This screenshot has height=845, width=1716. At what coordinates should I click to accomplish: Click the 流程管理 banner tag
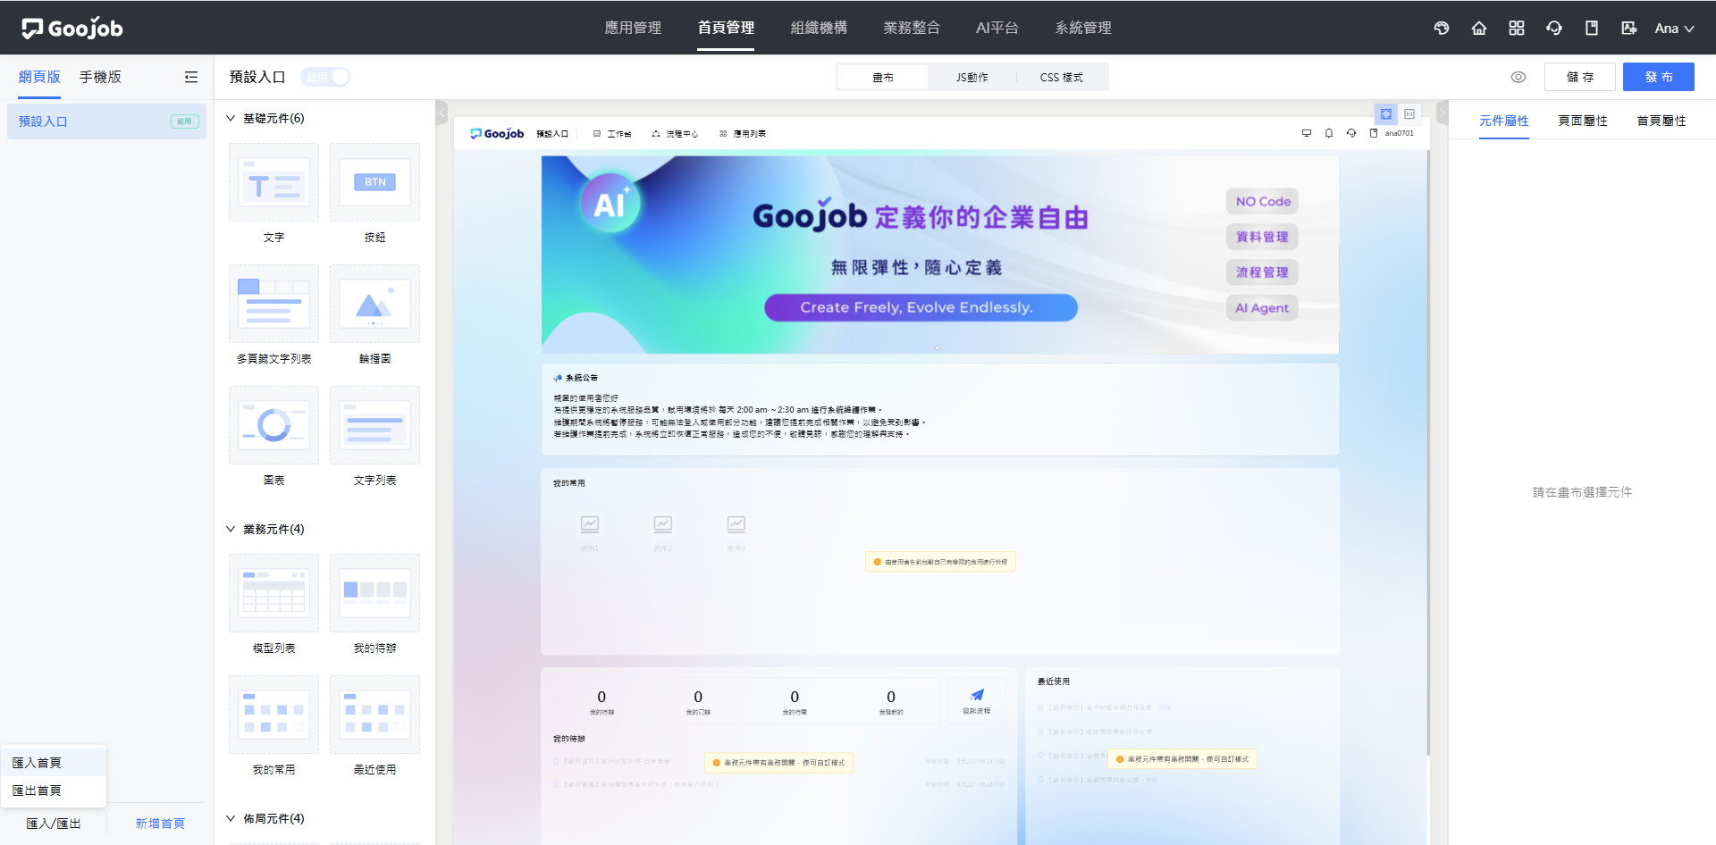pyautogui.click(x=1262, y=272)
